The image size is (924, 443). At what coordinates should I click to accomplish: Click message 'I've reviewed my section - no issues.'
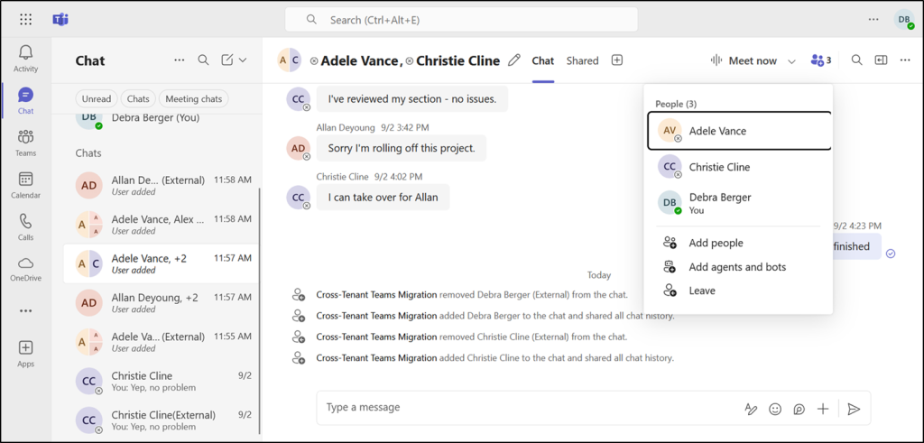(x=411, y=98)
